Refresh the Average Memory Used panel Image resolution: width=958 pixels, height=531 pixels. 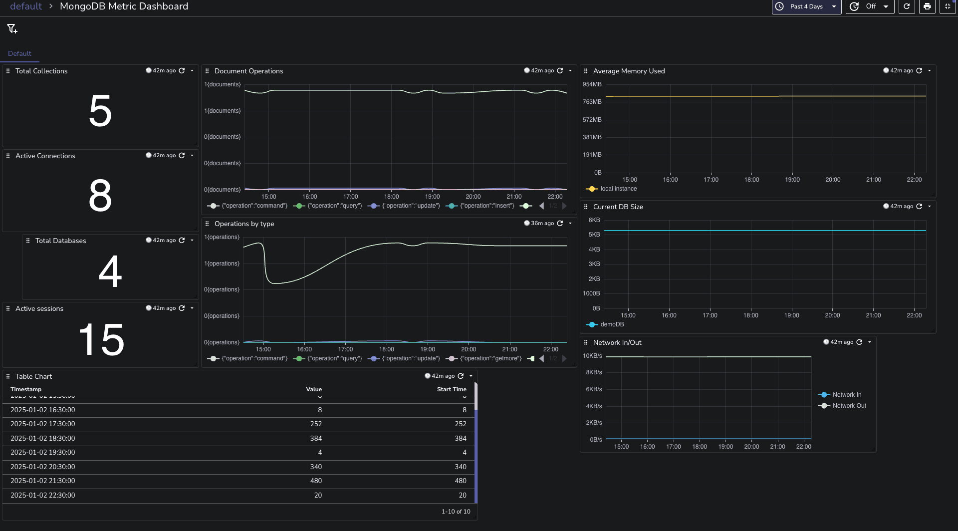pyautogui.click(x=919, y=71)
